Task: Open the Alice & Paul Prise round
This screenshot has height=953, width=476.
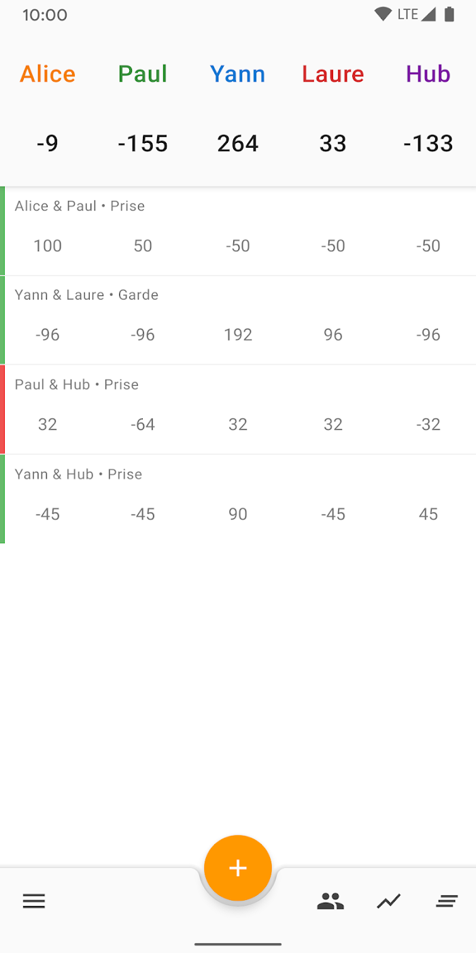Action: tap(238, 231)
